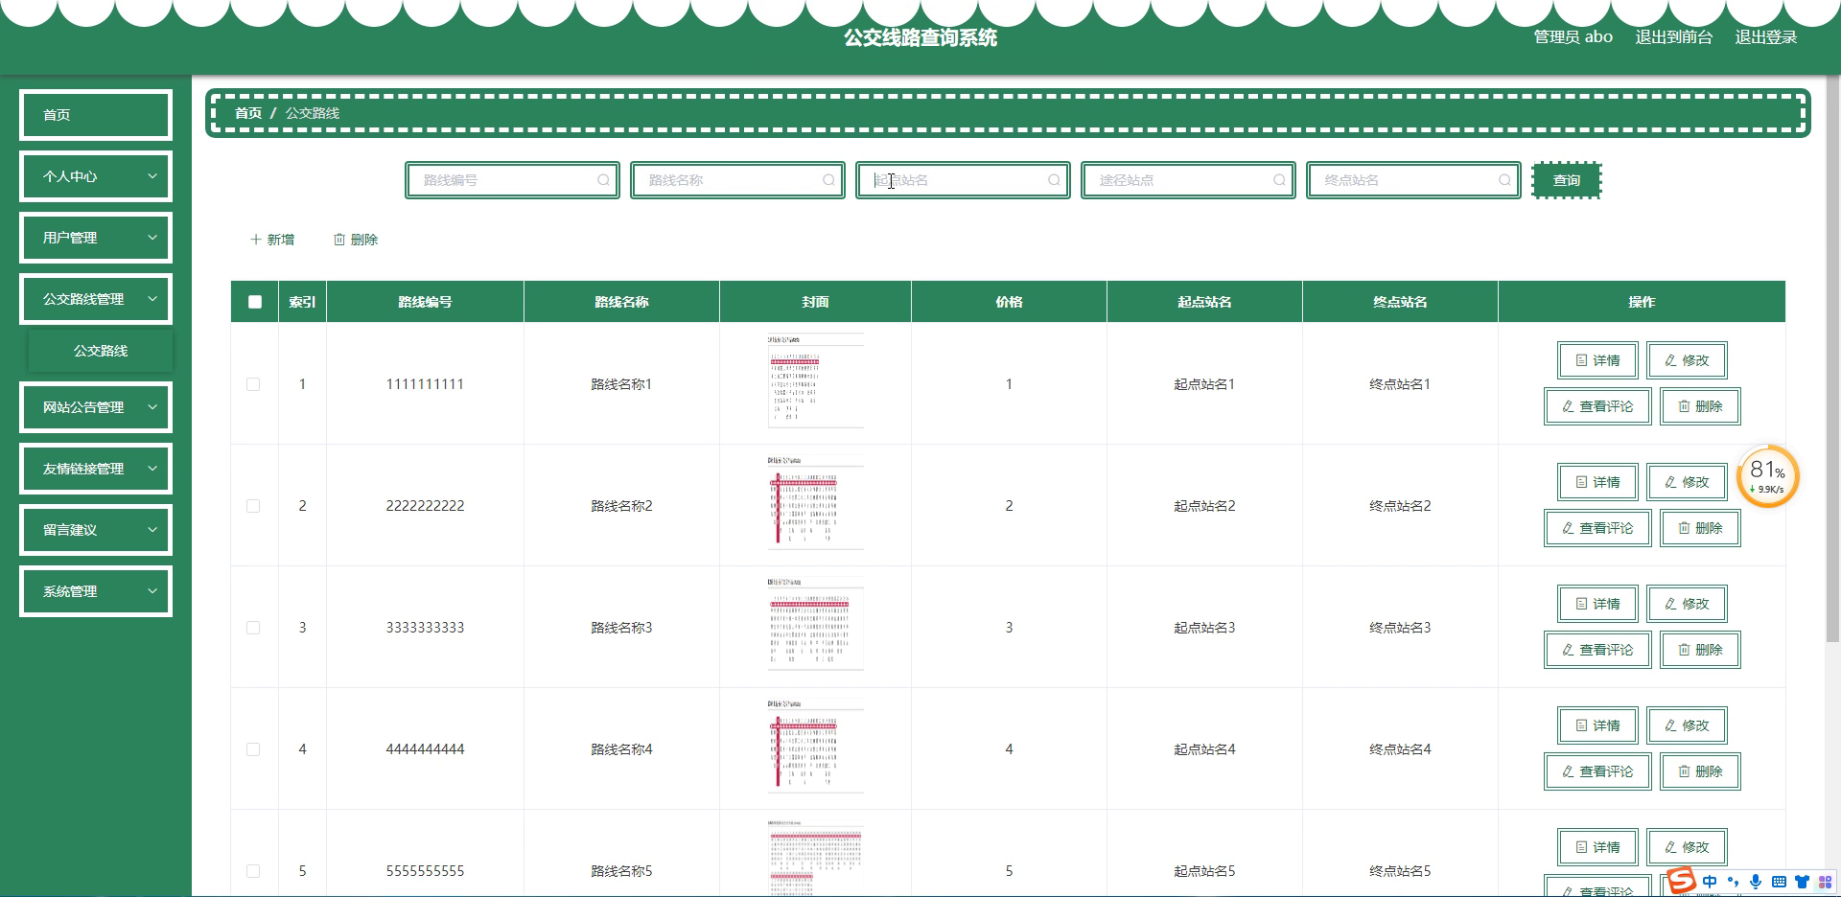Expand 留言建议 sidebar menu
This screenshot has width=1841, height=897.
tap(96, 530)
